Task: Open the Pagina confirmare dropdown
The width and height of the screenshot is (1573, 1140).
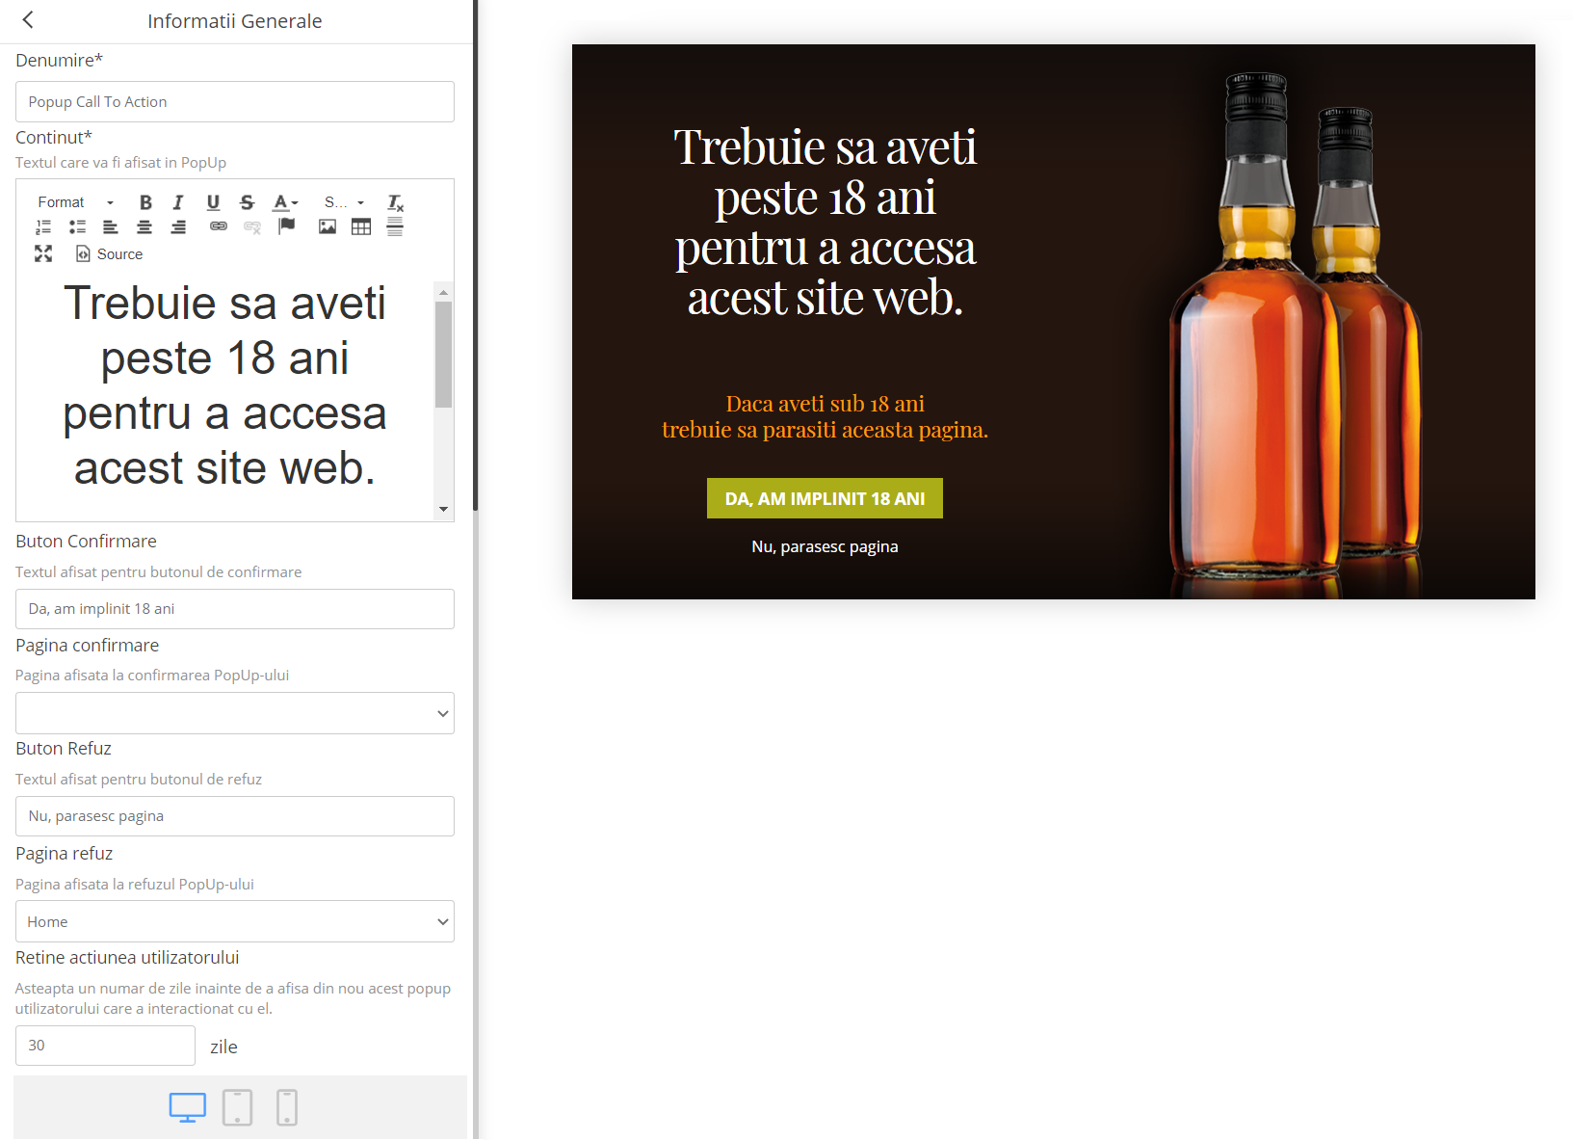Action: (x=235, y=713)
